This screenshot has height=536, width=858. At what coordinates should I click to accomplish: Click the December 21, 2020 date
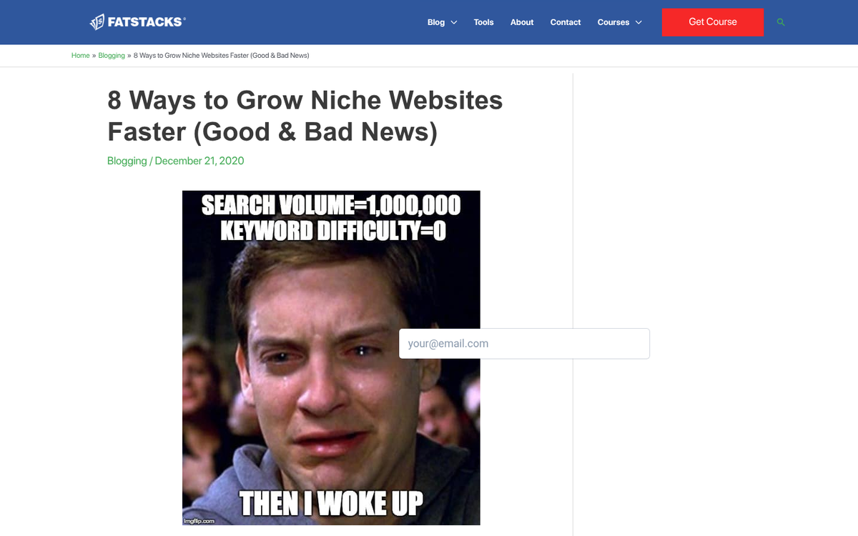pyautogui.click(x=199, y=161)
